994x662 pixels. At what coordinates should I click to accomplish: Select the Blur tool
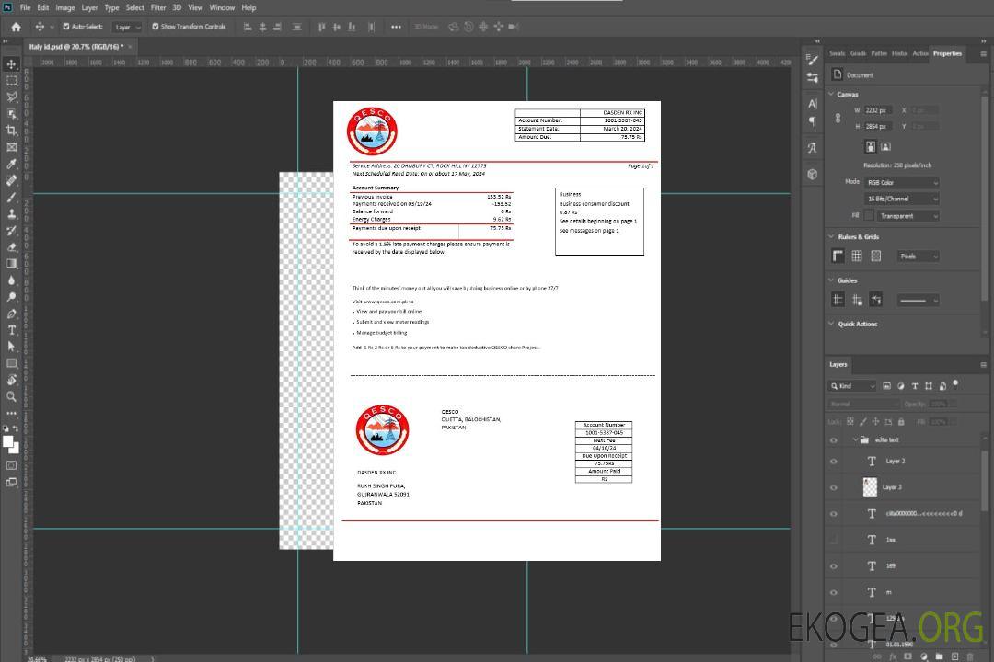[11, 280]
